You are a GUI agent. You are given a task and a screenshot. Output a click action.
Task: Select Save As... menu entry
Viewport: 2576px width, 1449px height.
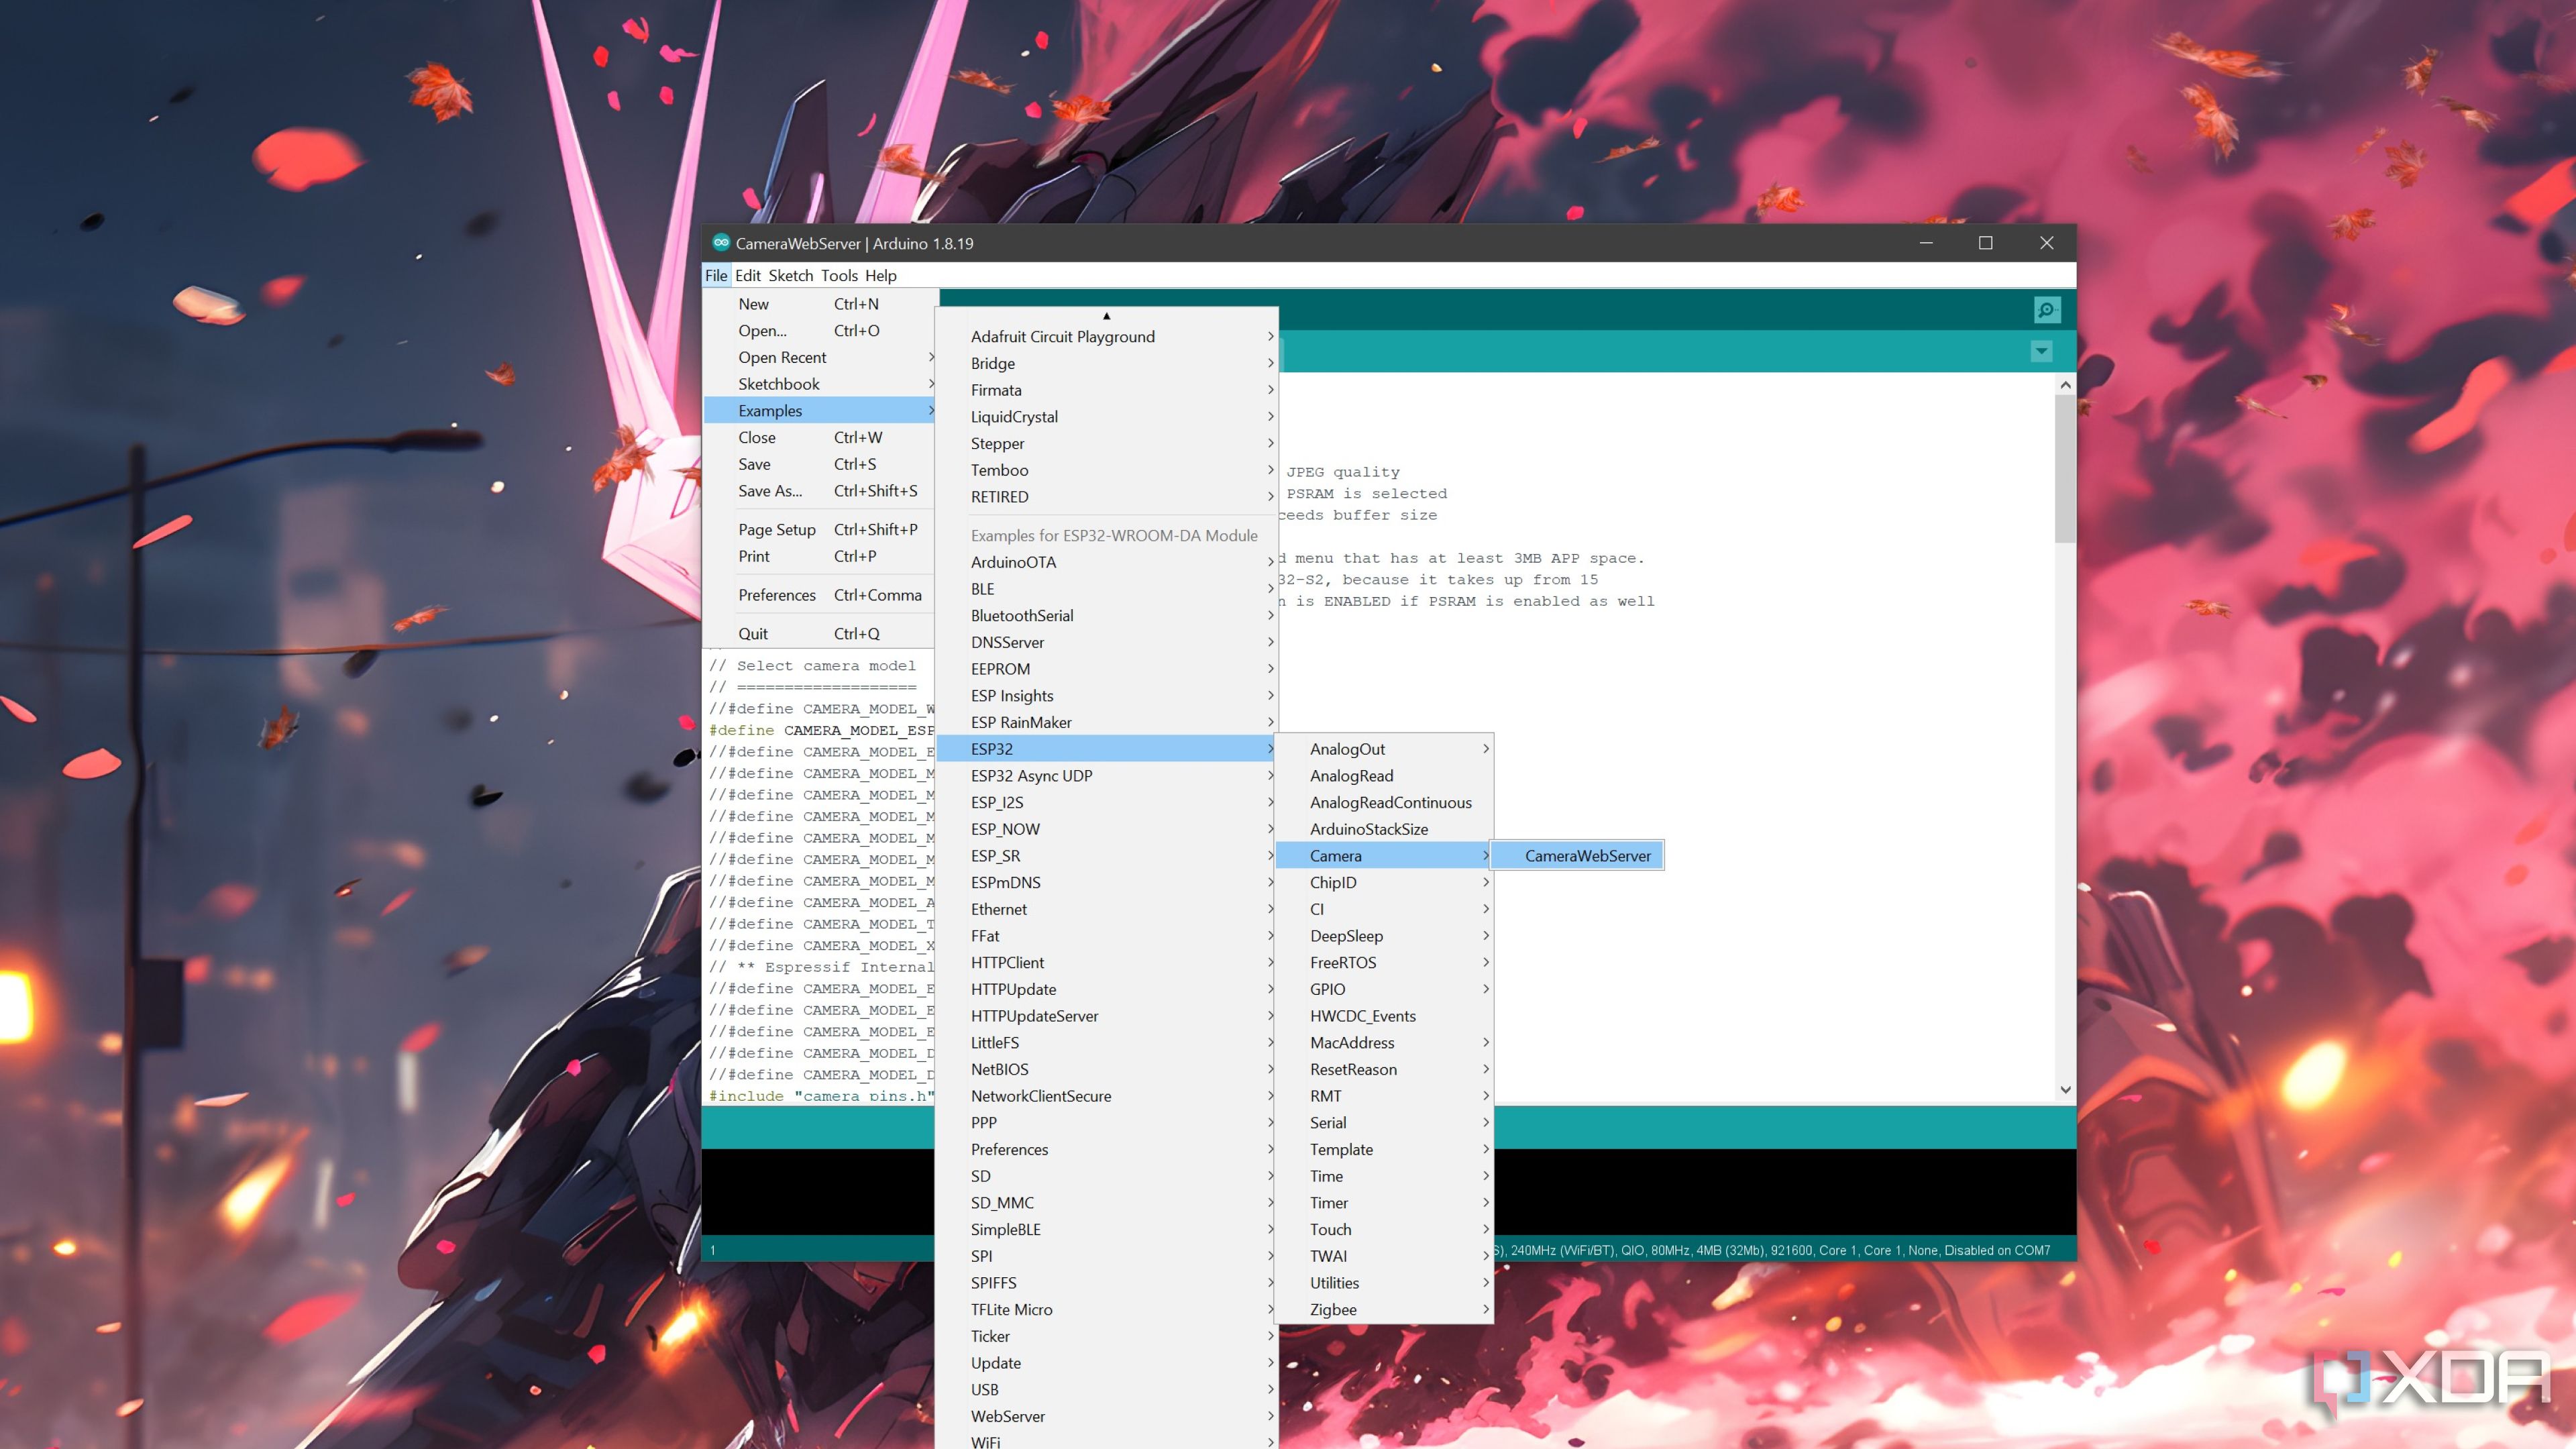pos(820,491)
